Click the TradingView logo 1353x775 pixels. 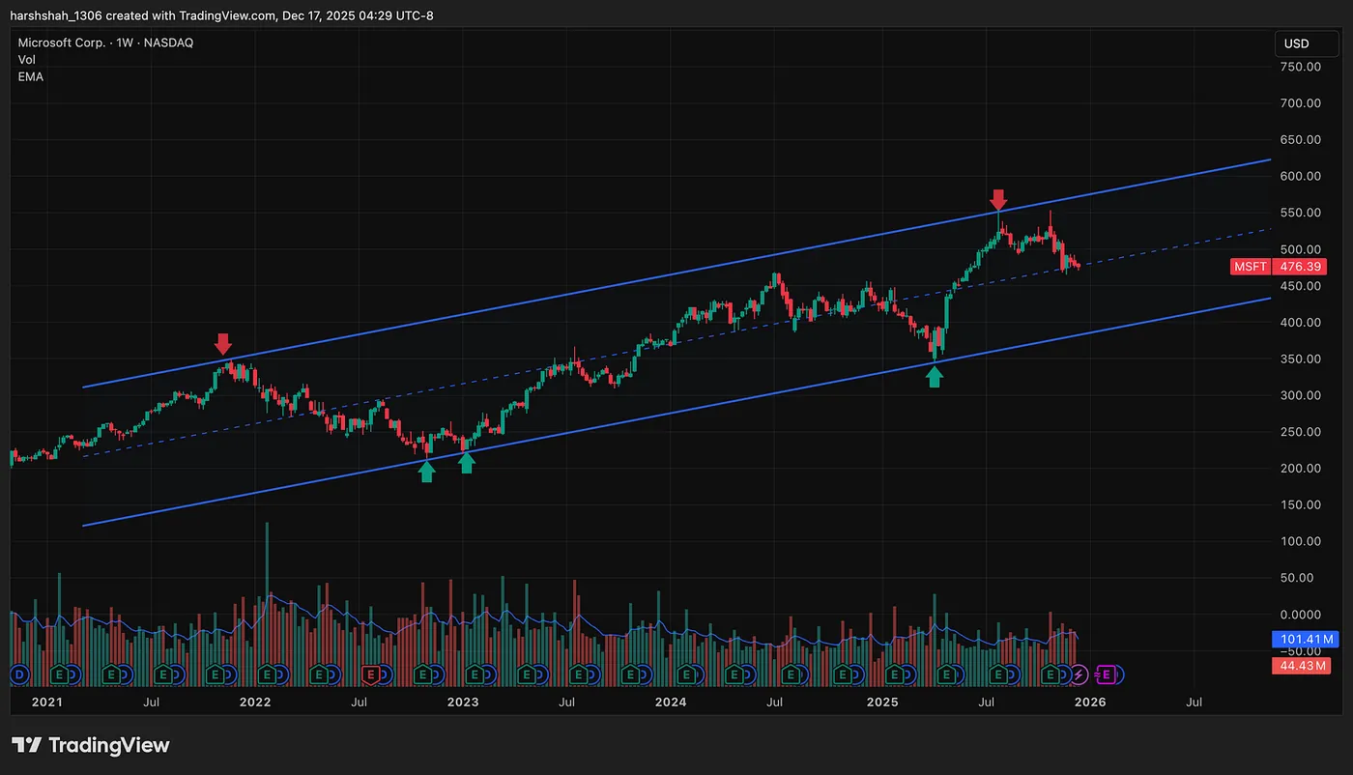[x=91, y=745]
